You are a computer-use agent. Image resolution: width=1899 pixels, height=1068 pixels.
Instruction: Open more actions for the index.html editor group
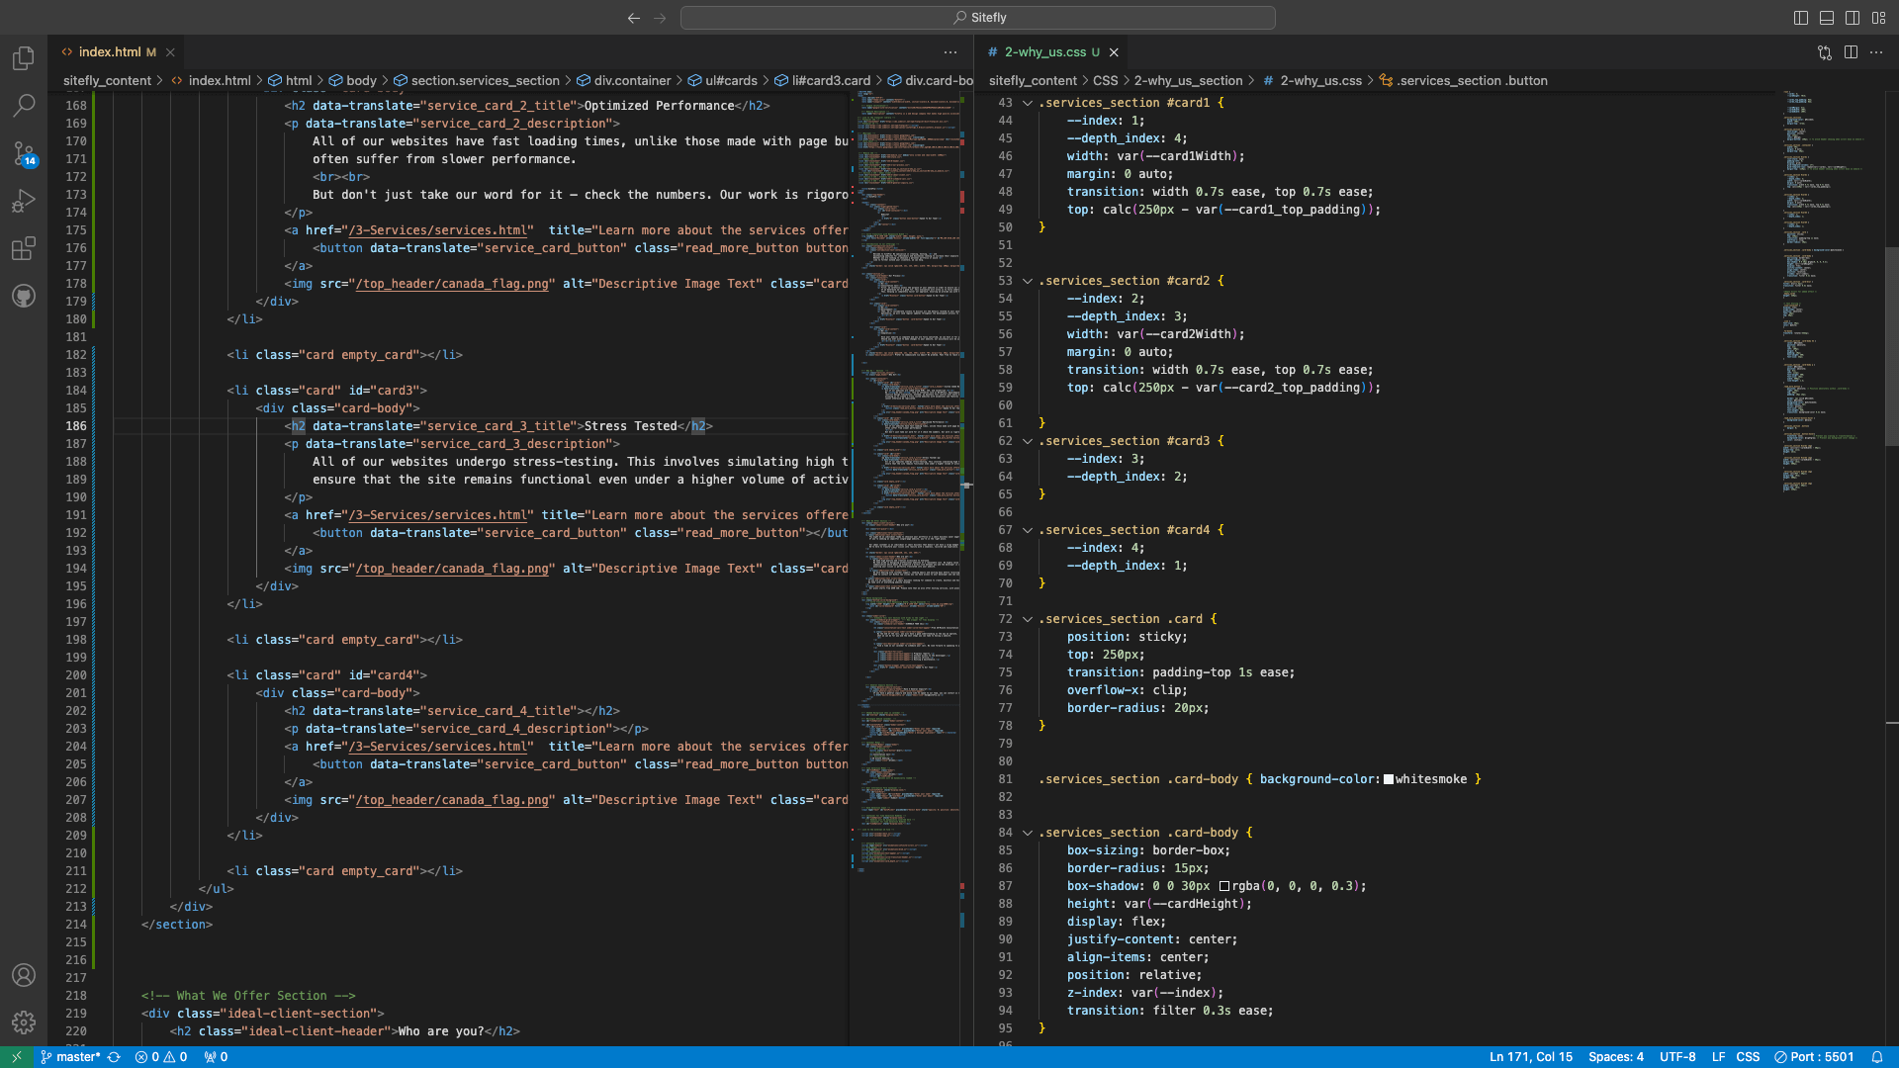tap(950, 52)
